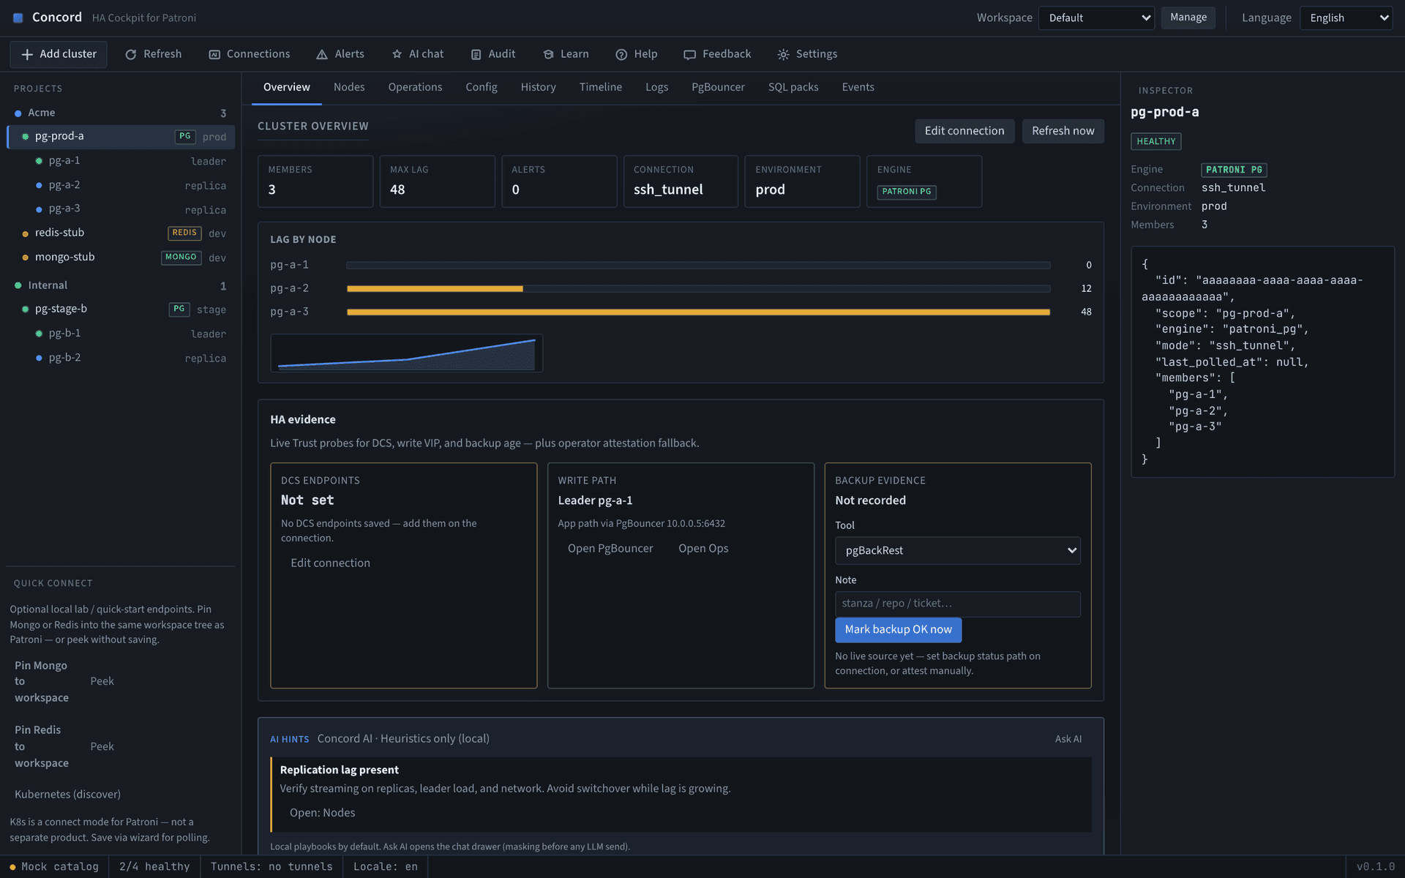Click Peek beside Pin Redis

coord(102,746)
